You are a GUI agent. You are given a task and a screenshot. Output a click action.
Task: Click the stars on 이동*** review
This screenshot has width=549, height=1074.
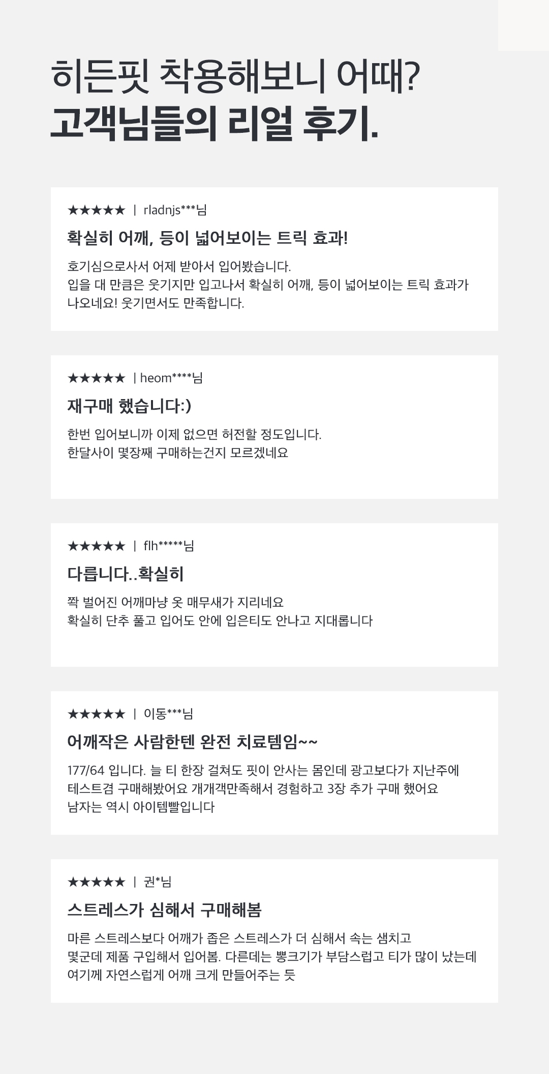pyautogui.click(x=96, y=714)
